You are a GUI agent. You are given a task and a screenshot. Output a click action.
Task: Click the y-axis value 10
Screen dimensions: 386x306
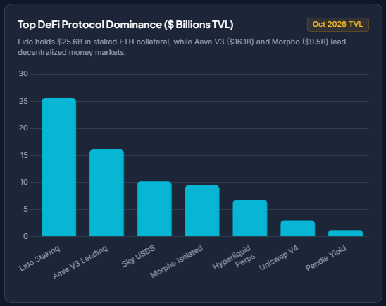click(24, 183)
